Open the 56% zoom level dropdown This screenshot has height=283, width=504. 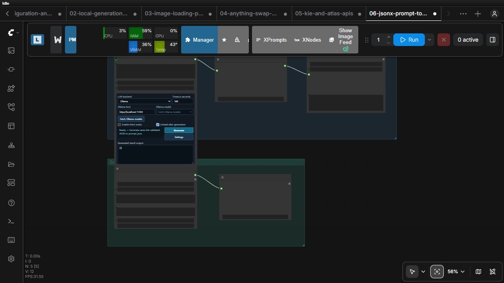tap(456, 272)
